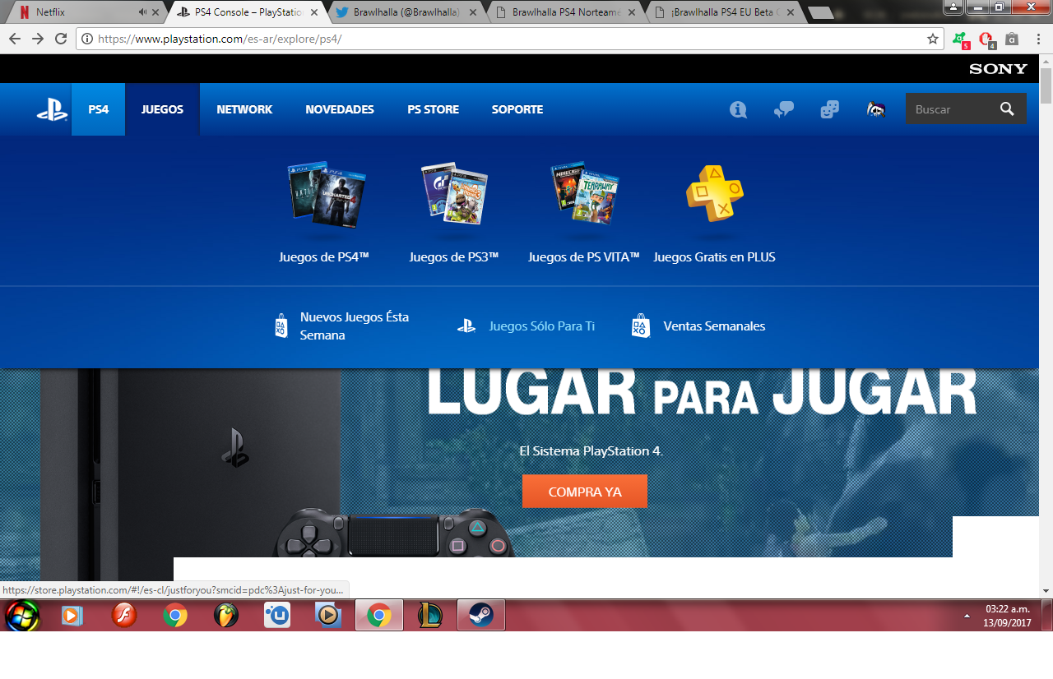Open Ventas Semanales link
The height and width of the screenshot is (679, 1053).
tap(714, 326)
